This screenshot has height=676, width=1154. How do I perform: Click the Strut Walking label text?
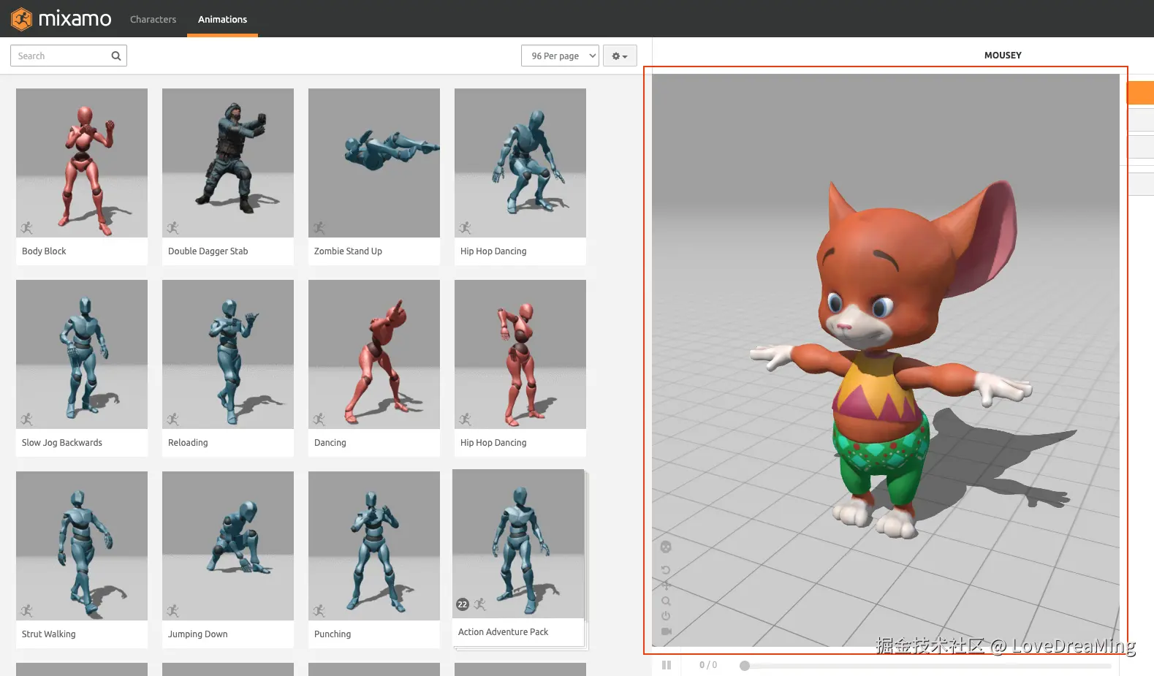click(49, 634)
